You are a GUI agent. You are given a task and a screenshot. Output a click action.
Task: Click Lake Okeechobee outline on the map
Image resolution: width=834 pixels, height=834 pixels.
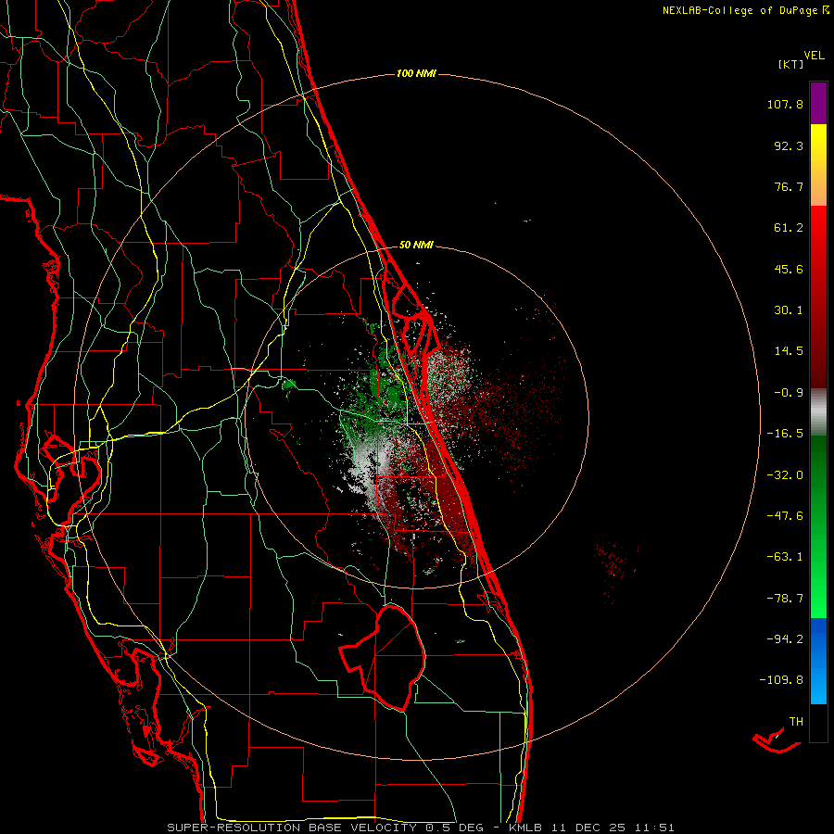click(x=383, y=657)
